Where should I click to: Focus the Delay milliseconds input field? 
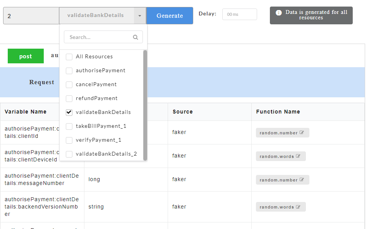point(239,14)
